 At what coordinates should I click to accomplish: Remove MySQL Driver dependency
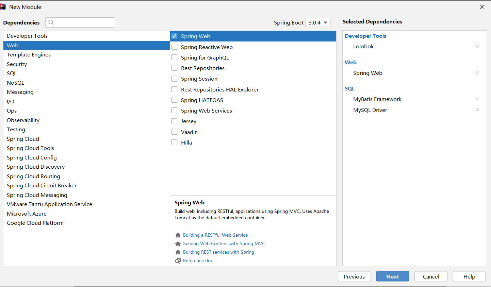[477, 110]
